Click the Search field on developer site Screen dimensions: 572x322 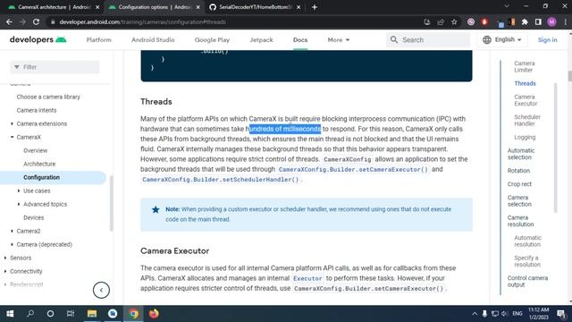(428, 39)
